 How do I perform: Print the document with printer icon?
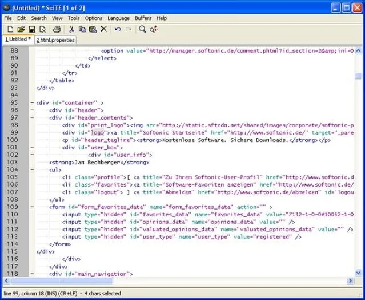pyautogui.click(x=57, y=29)
